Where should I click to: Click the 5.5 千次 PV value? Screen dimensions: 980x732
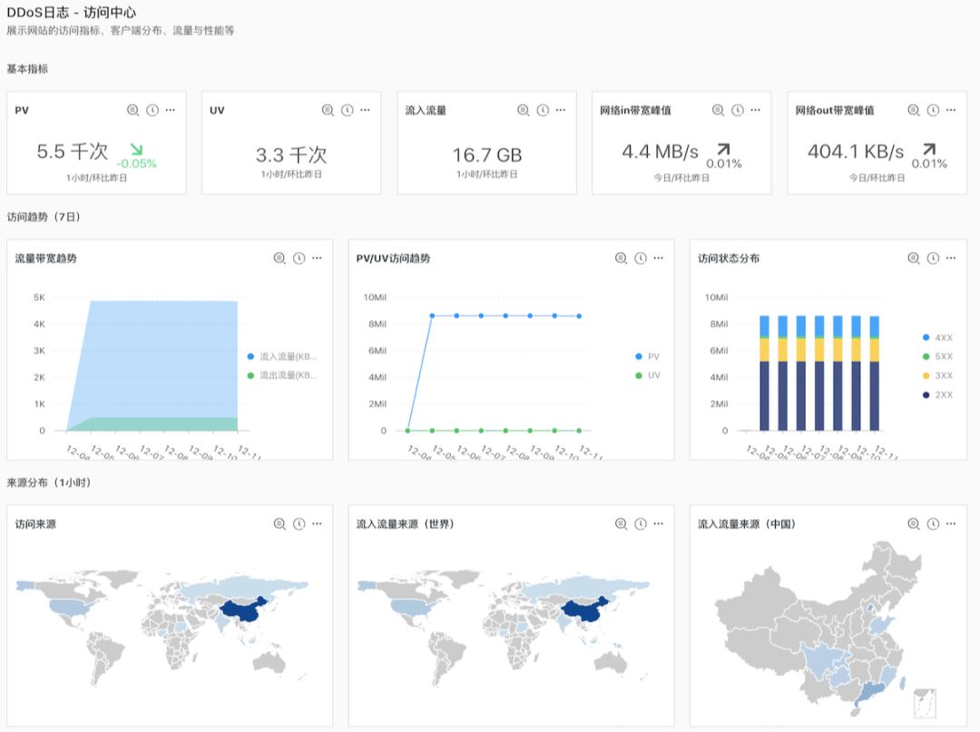click(73, 151)
